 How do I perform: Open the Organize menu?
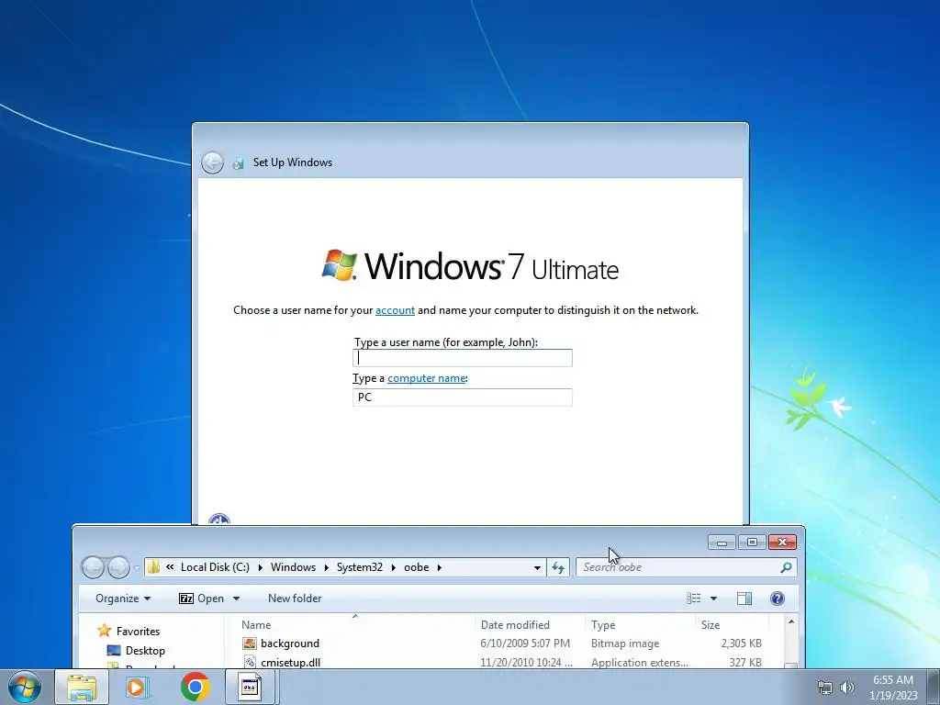pyautogui.click(x=123, y=599)
